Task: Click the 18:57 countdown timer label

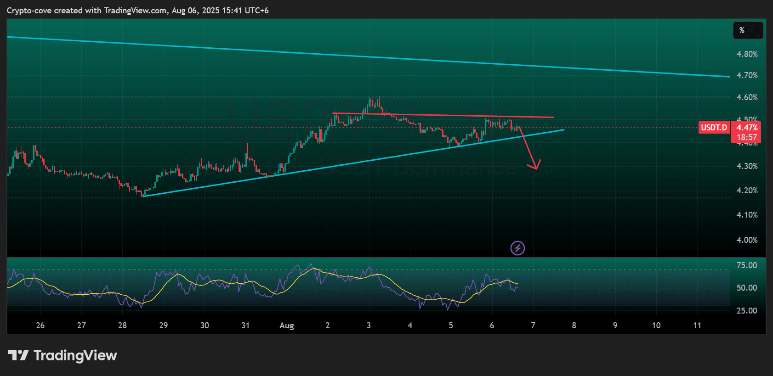Action: point(747,137)
